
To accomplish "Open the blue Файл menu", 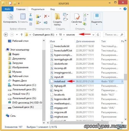I will [8, 9].
